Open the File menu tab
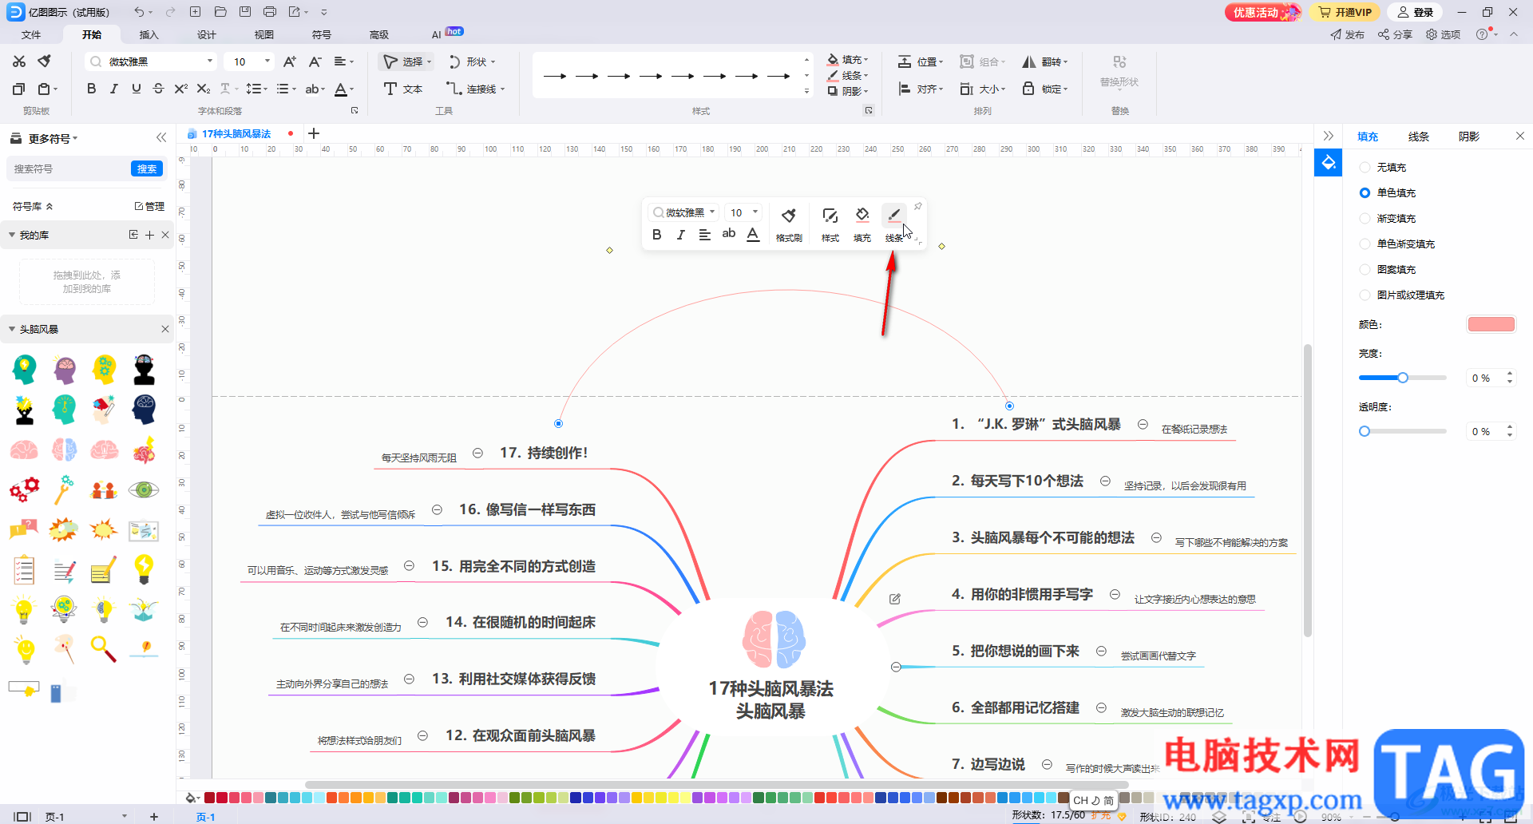Image resolution: width=1533 pixels, height=824 pixels. coord(31,34)
